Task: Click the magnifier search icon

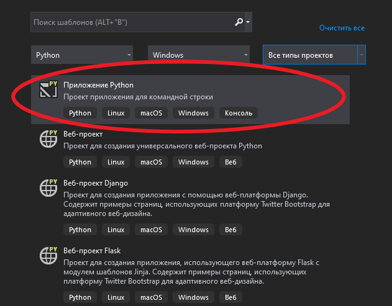Action: [239, 22]
